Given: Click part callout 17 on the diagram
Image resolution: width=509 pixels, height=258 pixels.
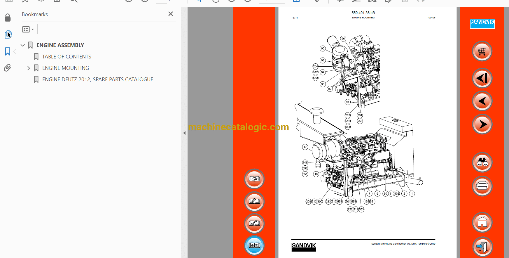Looking at the screenshot, I should pyautogui.click(x=305, y=147).
